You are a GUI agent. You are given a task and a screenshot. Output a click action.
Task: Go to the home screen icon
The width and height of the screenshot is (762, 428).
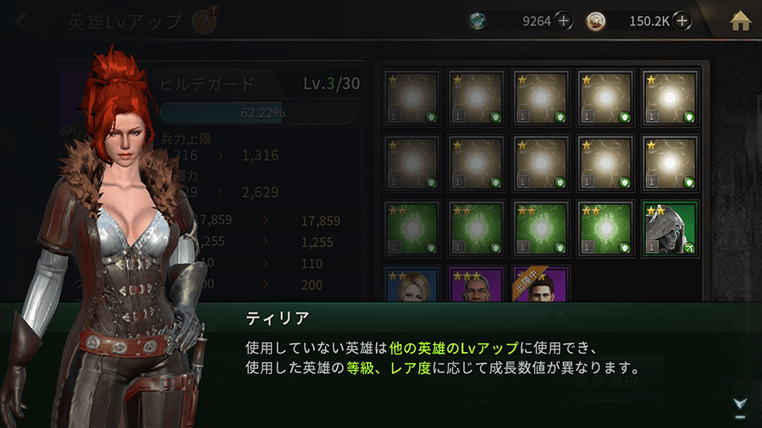tap(740, 21)
